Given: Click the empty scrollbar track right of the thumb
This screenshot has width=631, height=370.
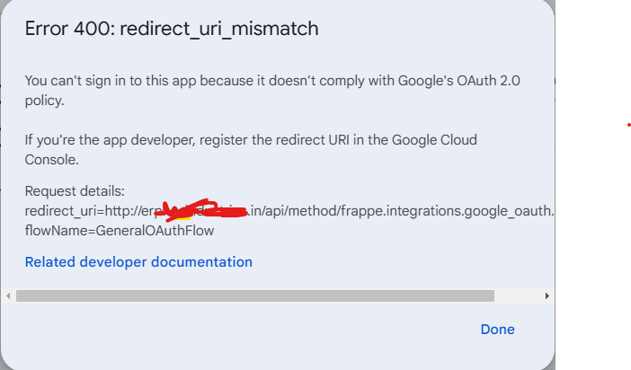Looking at the screenshot, I should pos(519,296).
